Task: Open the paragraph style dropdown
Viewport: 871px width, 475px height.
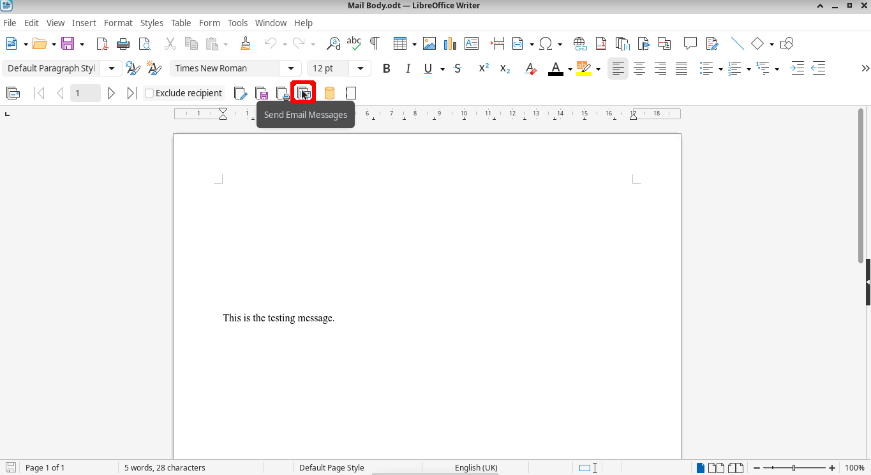Action: (x=112, y=68)
